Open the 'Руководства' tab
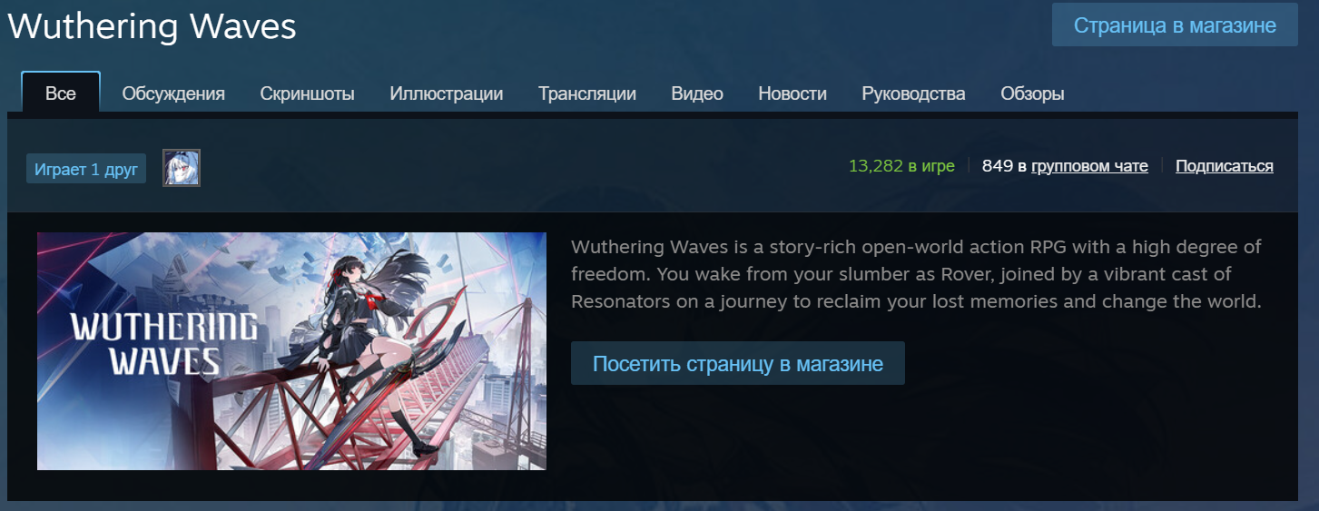Screen dimensions: 1319x511 click(x=914, y=93)
